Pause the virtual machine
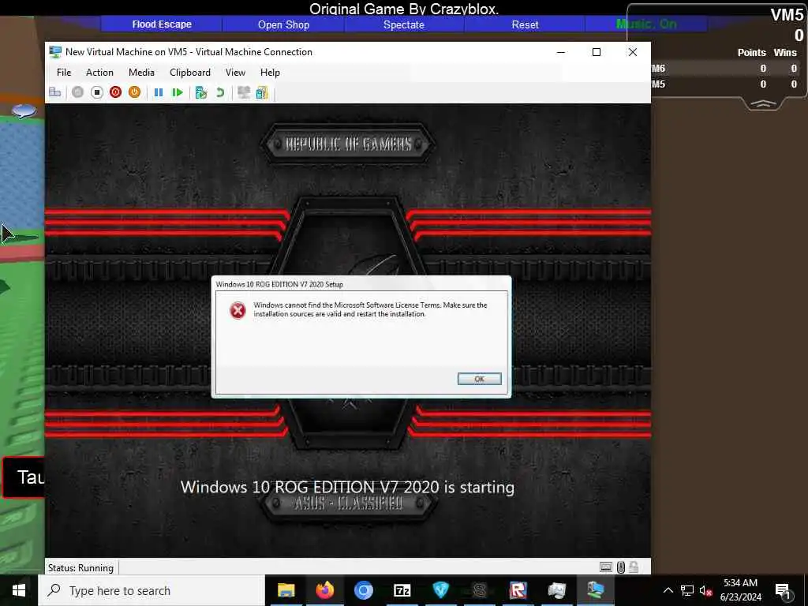 (159, 92)
